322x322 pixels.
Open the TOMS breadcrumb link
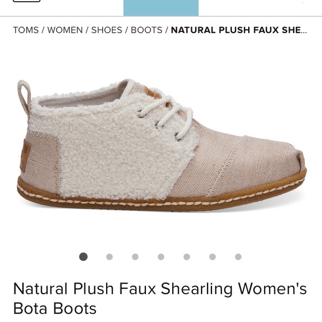coord(26,30)
